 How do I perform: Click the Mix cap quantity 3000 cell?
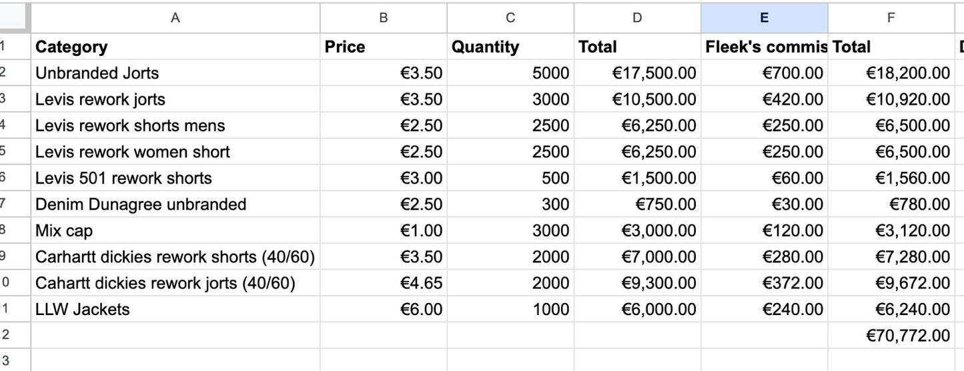point(510,230)
